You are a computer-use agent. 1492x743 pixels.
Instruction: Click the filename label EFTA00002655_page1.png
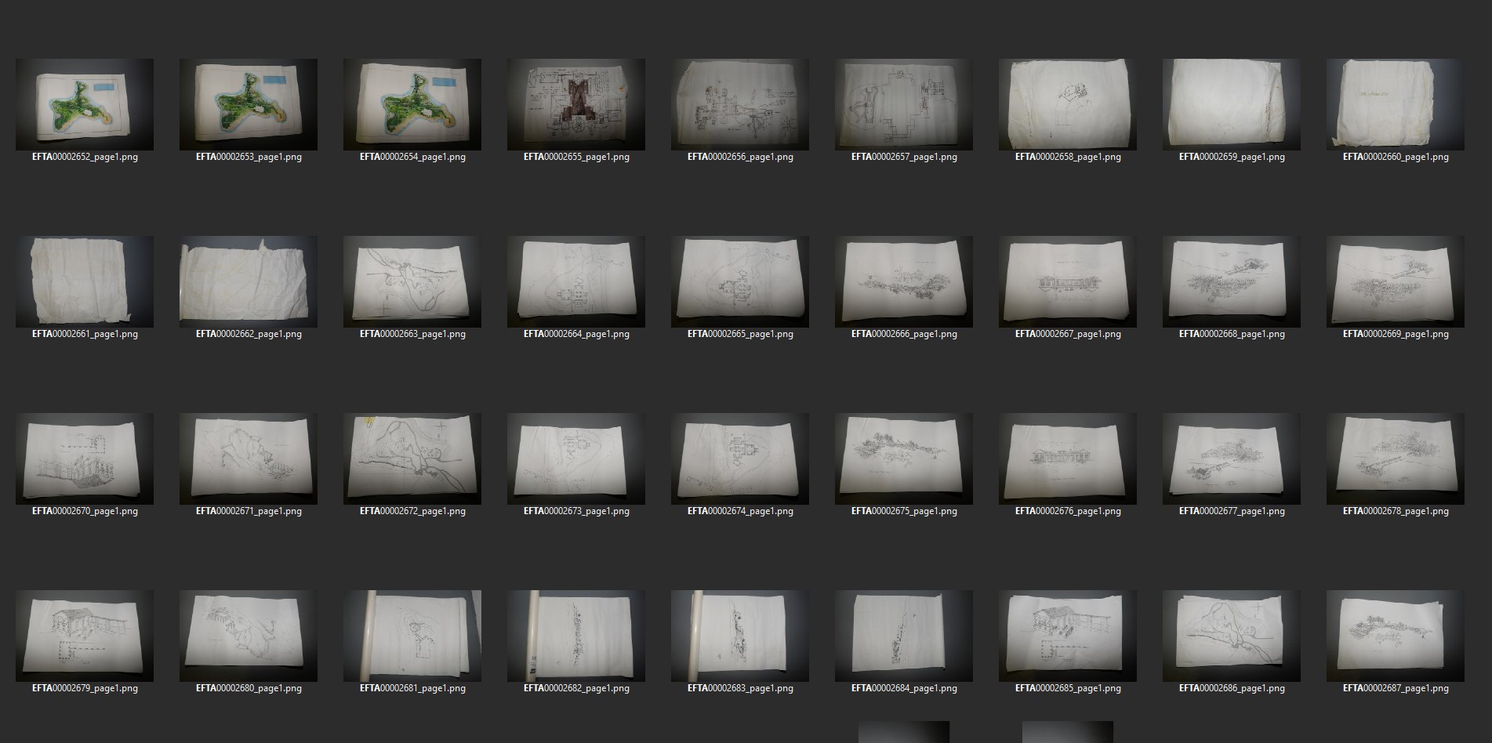[x=576, y=157]
